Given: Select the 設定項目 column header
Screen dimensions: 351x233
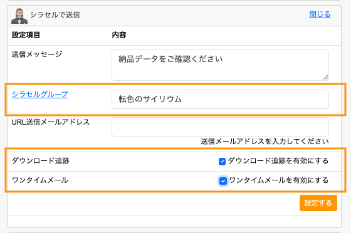Looking at the screenshot, I should [26, 35].
